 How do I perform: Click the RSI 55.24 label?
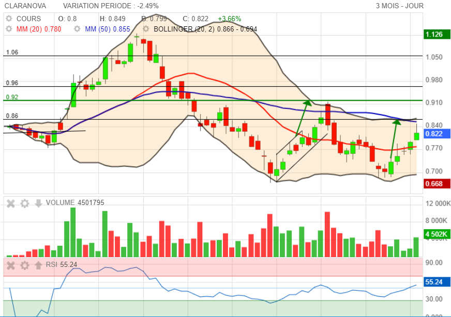[62, 264]
